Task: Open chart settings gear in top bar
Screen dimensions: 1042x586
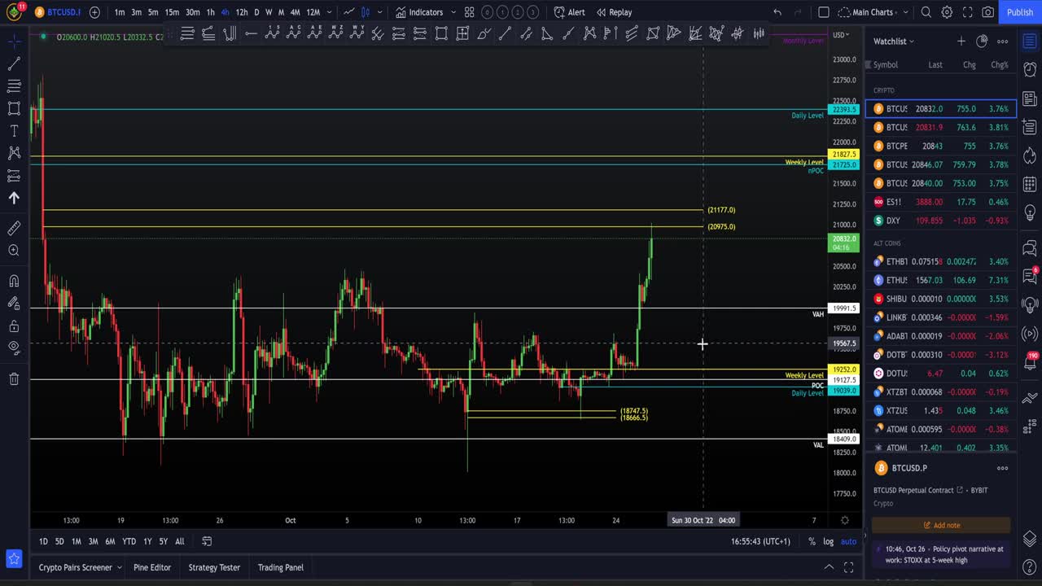Action: coord(947,12)
